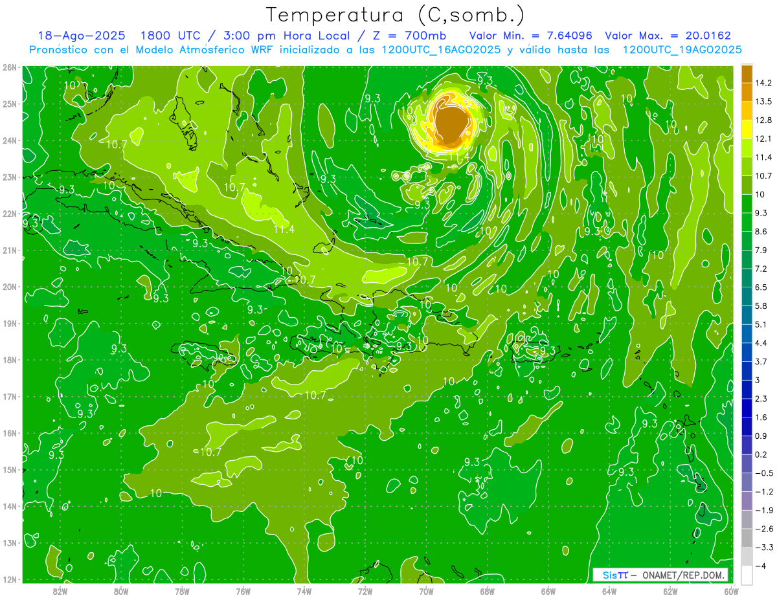
Task: Click the "-0.5" color scale label
Action: pyautogui.click(x=763, y=474)
